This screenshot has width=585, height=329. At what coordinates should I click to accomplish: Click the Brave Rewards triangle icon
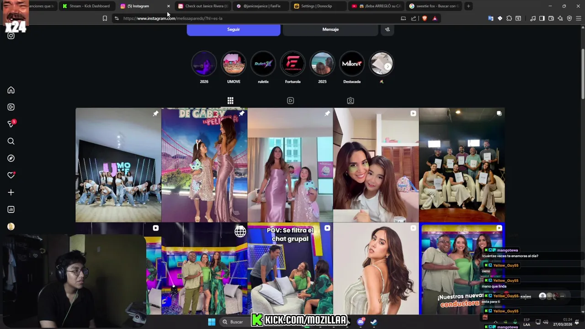(x=435, y=18)
